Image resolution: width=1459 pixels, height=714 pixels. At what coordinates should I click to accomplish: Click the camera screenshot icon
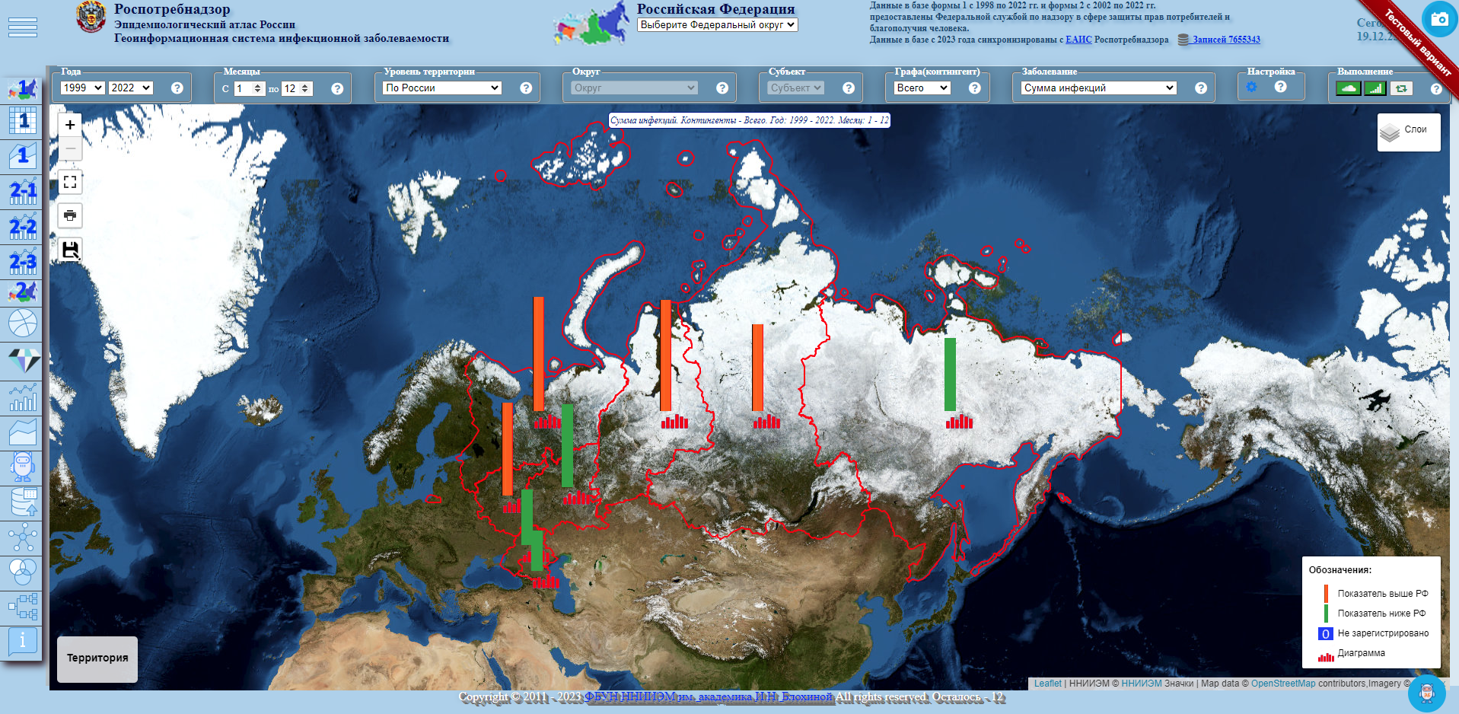coord(1439,19)
